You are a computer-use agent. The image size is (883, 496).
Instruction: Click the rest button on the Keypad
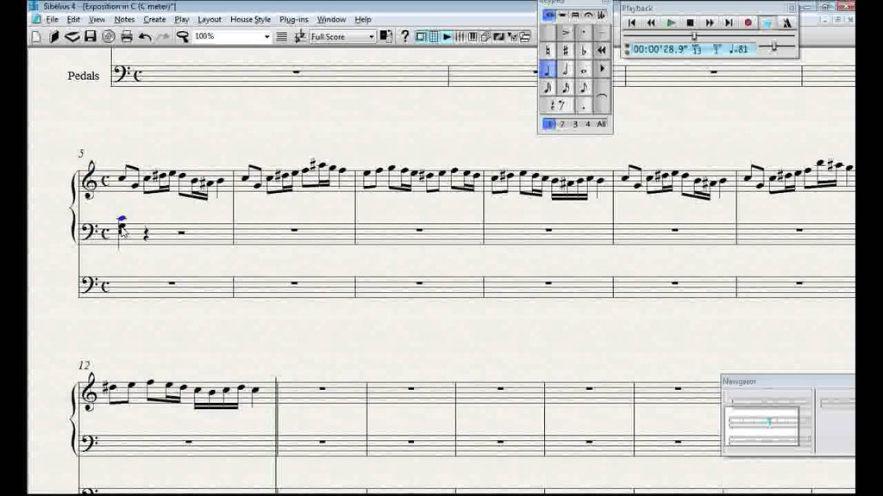(557, 104)
